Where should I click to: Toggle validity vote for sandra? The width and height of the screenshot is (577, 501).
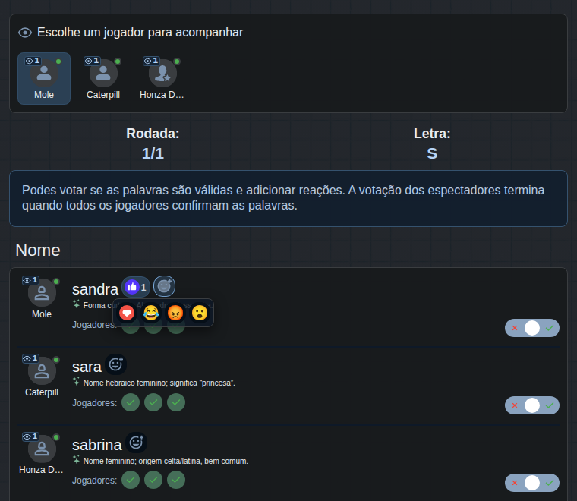(x=532, y=328)
